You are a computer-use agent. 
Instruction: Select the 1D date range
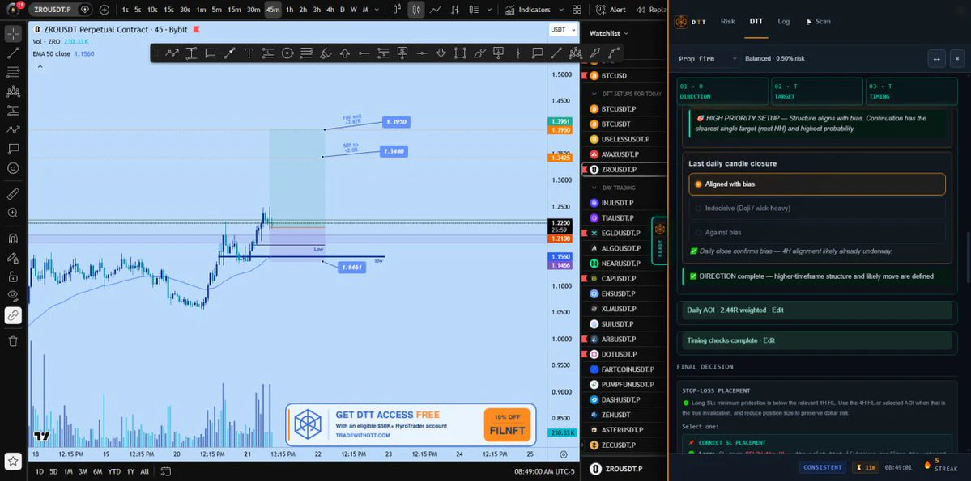click(x=40, y=472)
